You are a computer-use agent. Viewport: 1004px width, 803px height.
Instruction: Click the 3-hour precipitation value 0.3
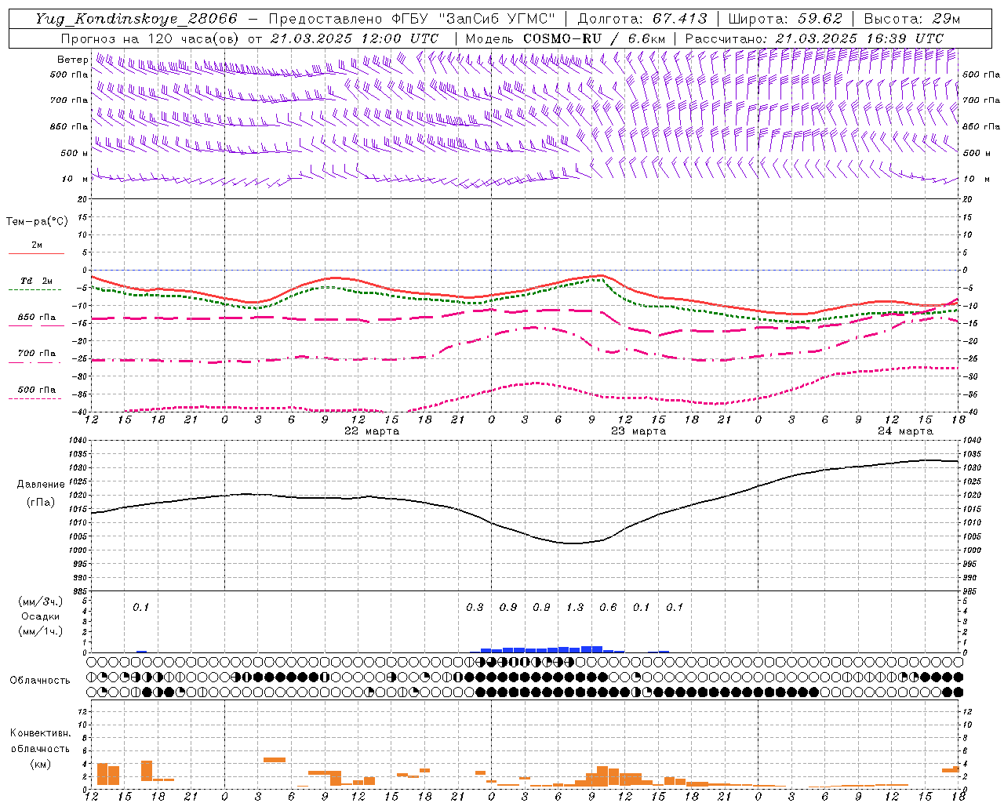[x=475, y=607]
